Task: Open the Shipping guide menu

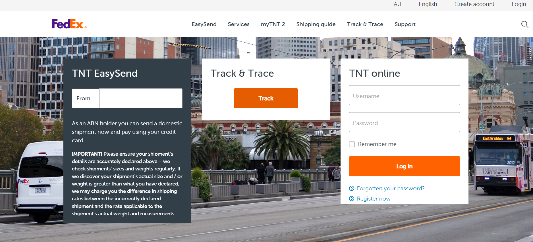Action: point(316,24)
